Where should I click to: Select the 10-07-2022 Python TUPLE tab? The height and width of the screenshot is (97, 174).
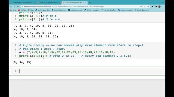tap(74, 3)
